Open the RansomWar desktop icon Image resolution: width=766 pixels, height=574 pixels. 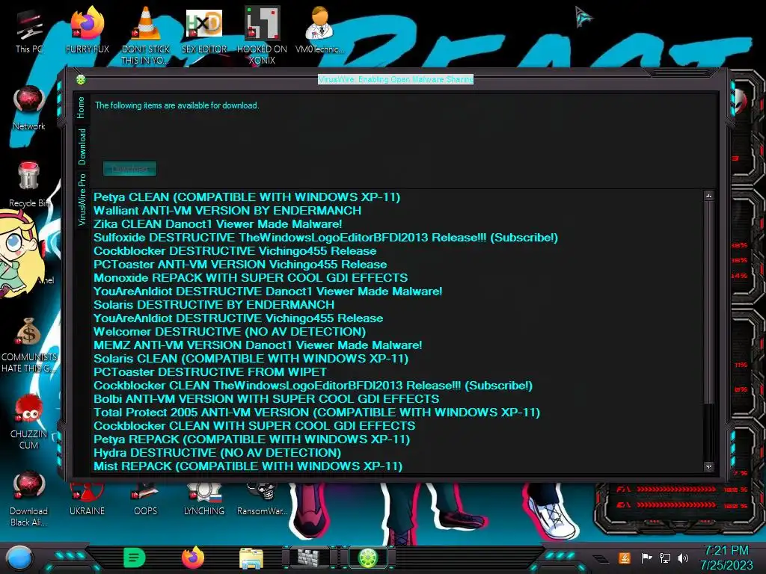pyautogui.click(x=262, y=500)
